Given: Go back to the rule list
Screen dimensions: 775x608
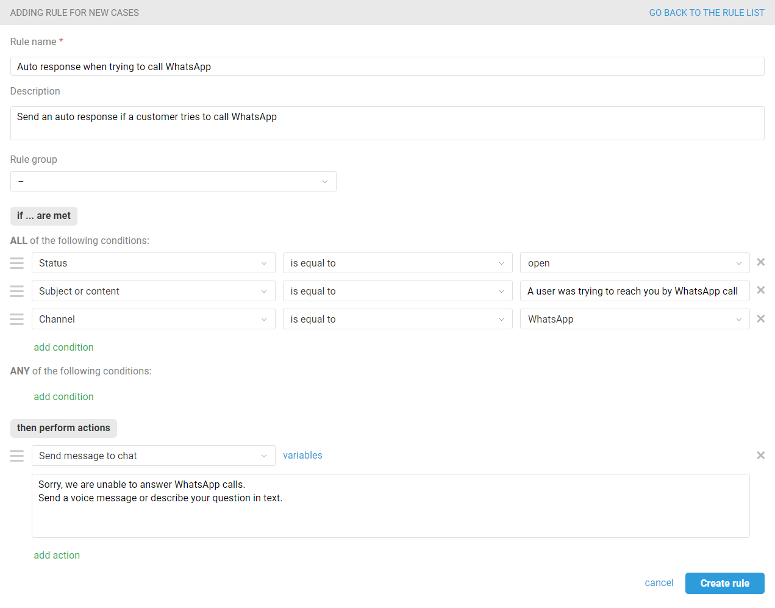Looking at the screenshot, I should coord(706,13).
